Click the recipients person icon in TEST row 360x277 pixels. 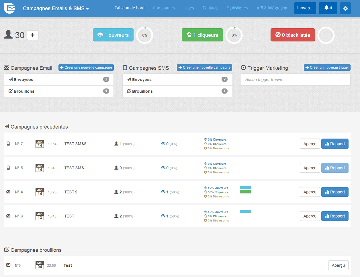pos(116,216)
